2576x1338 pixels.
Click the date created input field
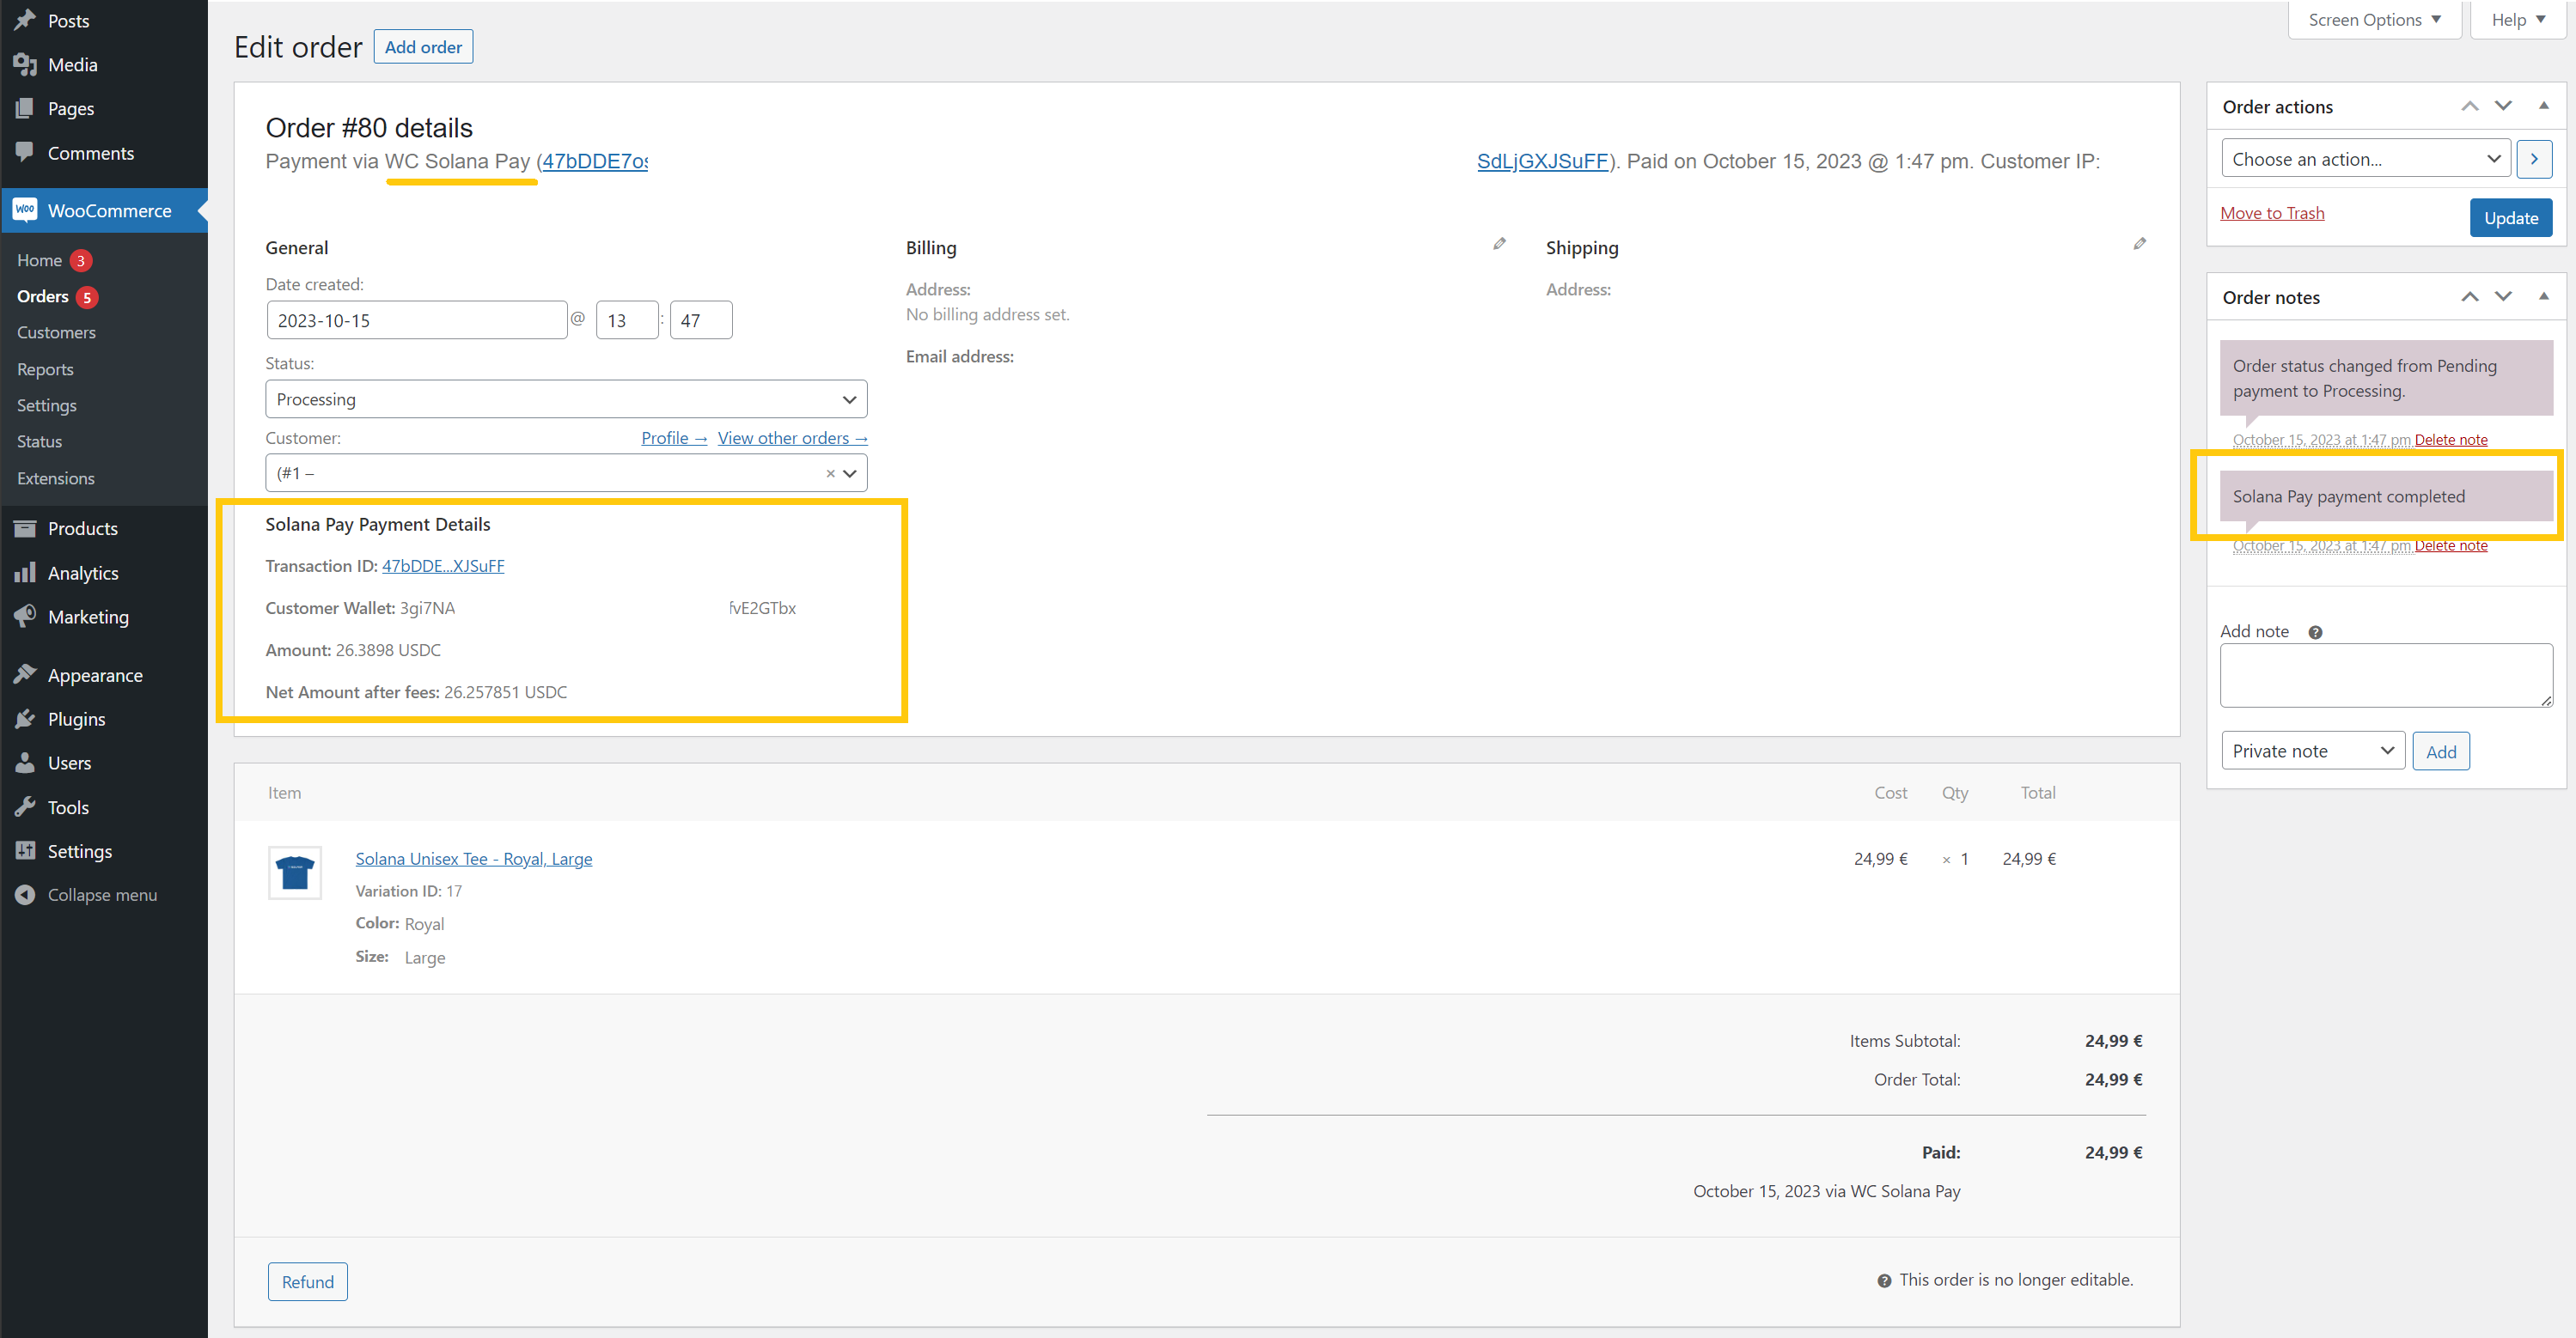click(x=416, y=321)
